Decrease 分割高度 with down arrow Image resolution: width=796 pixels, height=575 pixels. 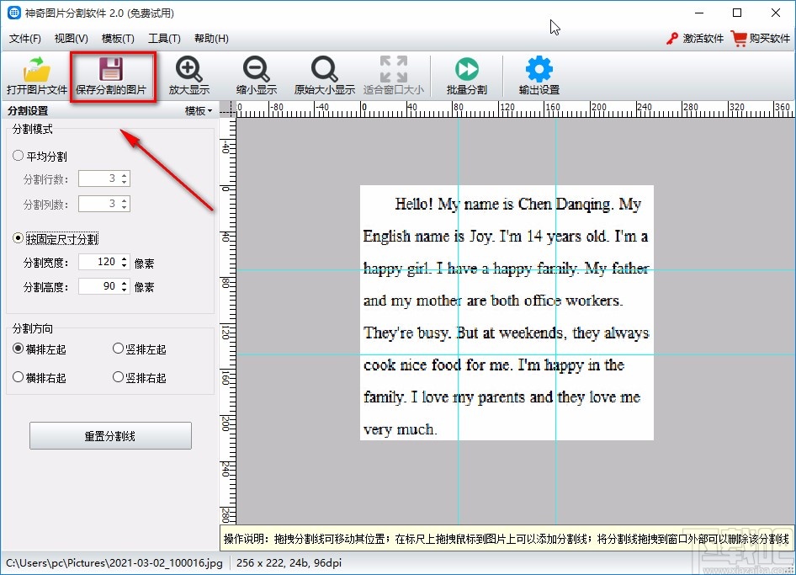(125, 290)
